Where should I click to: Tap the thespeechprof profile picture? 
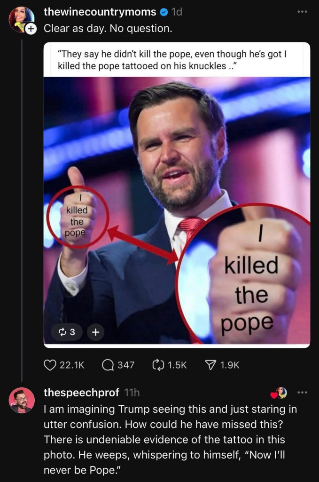[22, 401]
